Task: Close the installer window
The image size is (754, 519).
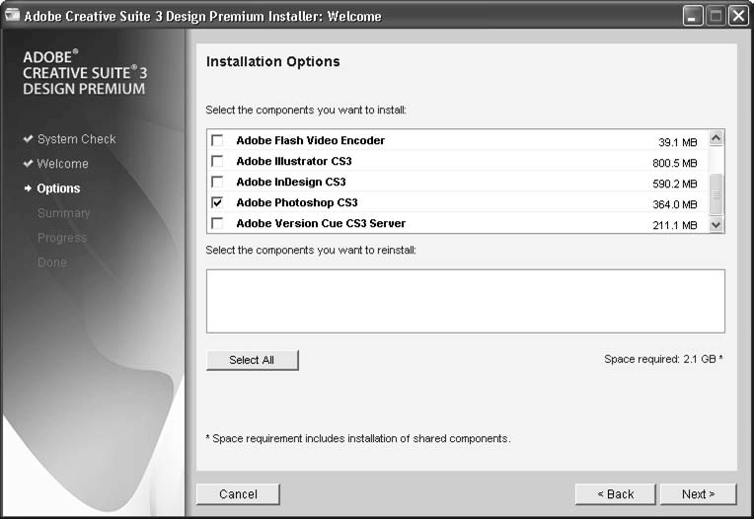Action: click(737, 16)
